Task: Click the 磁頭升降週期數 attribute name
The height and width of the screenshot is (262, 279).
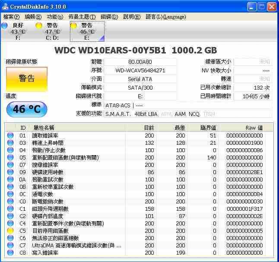Action: [50, 209]
